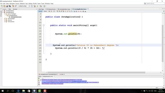Show hidden system tray icons chevron
165x93 pixels.
(142, 91)
